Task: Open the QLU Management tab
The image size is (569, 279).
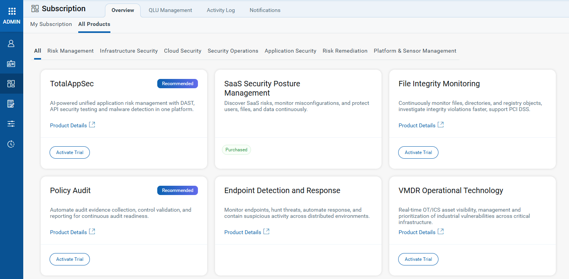Action: (x=170, y=10)
